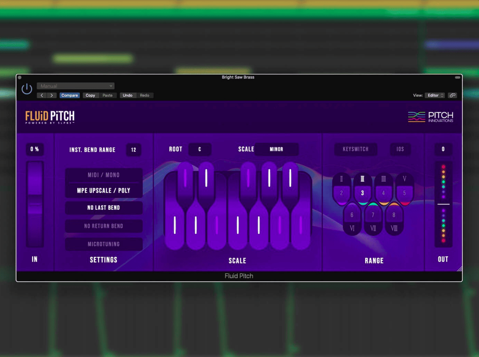
Task: Click the Redo button
Action: coord(145,95)
